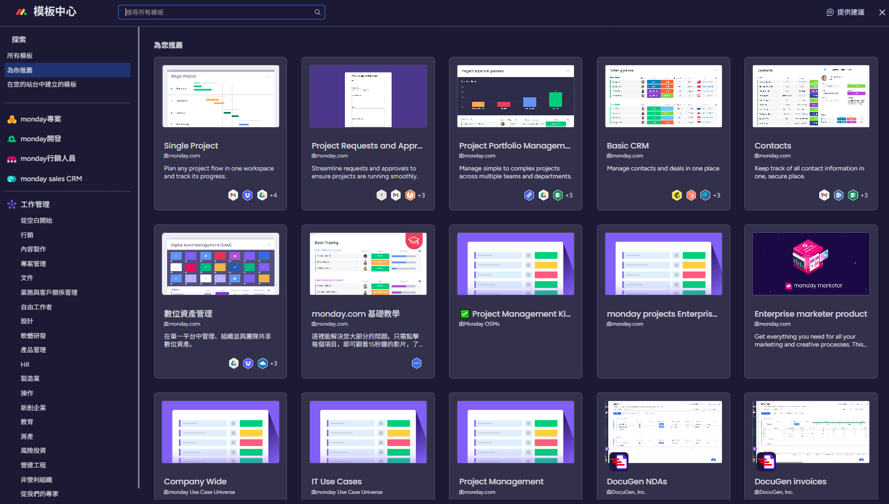Click the 工作管理 section icon
Viewport: 889px width, 504px height.
tap(12, 204)
